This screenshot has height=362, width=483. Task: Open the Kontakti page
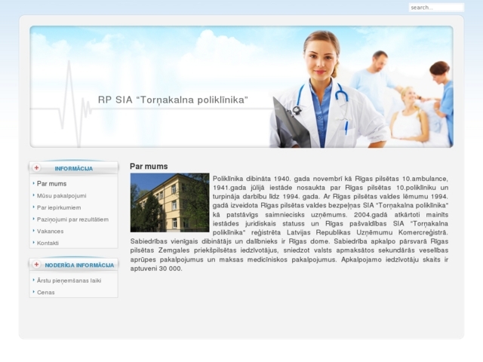click(48, 243)
